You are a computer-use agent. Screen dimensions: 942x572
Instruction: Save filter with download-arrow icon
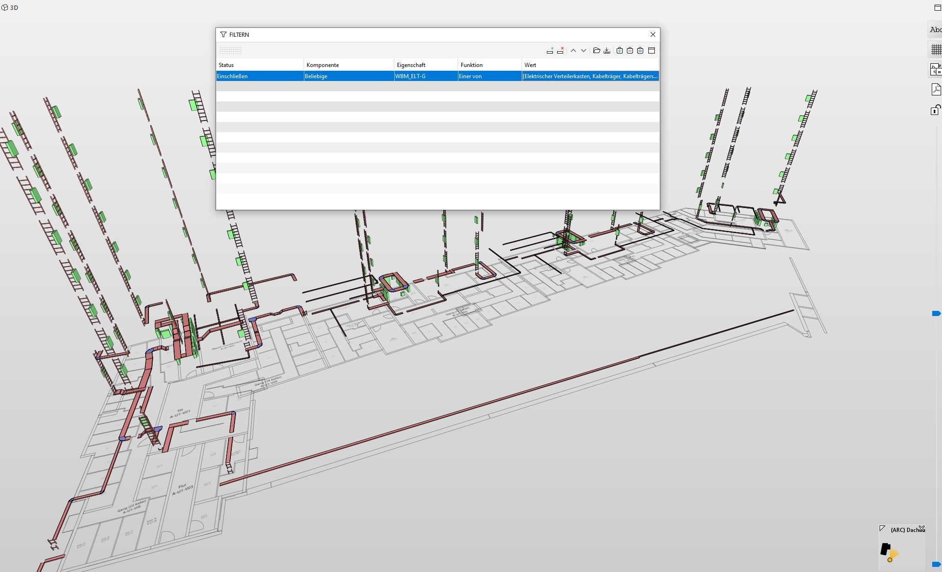[607, 50]
